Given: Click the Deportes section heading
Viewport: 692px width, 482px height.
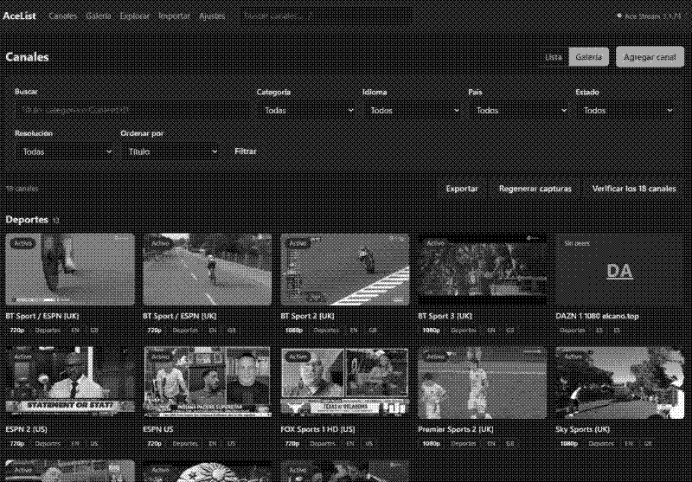Looking at the screenshot, I should point(27,220).
